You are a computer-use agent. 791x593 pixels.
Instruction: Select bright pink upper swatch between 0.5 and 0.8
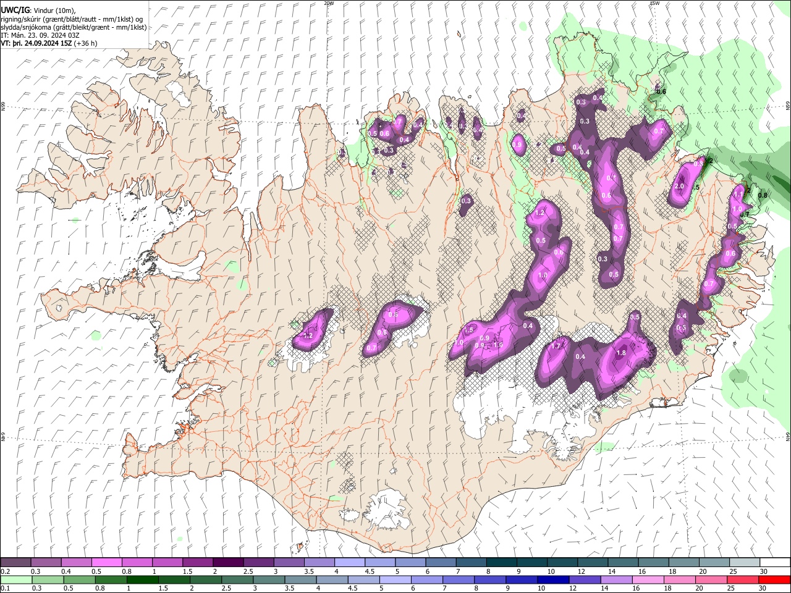(x=106, y=562)
